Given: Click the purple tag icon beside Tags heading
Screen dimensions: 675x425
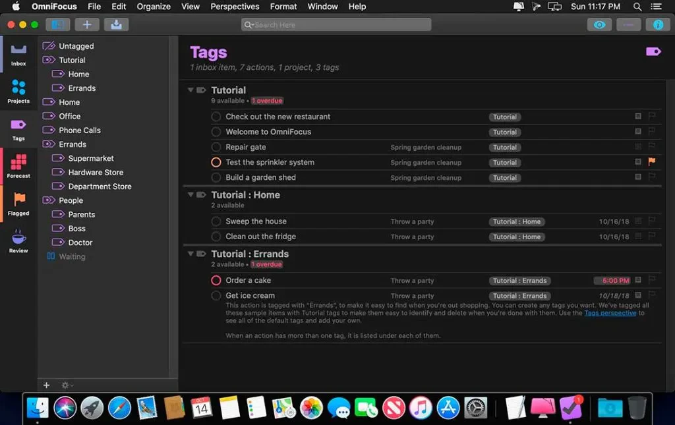Looking at the screenshot, I should [653, 51].
